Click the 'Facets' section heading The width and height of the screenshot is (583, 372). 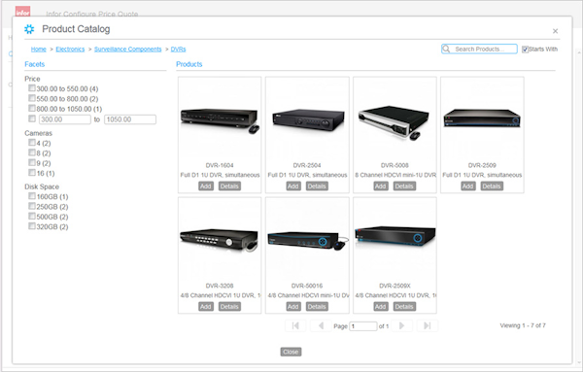tap(35, 64)
